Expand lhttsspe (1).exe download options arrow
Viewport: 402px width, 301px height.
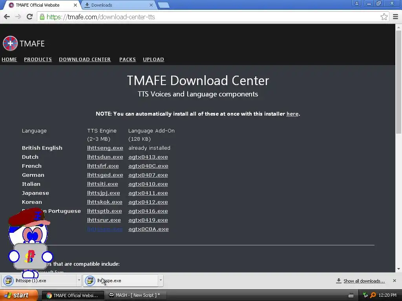(79, 280)
